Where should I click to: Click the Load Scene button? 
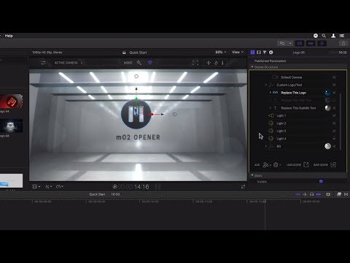pos(297,165)
